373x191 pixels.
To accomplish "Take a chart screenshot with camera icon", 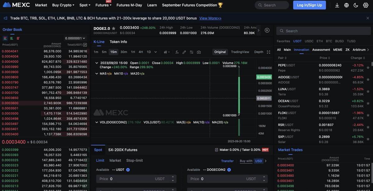I will (x=199, y=52).
